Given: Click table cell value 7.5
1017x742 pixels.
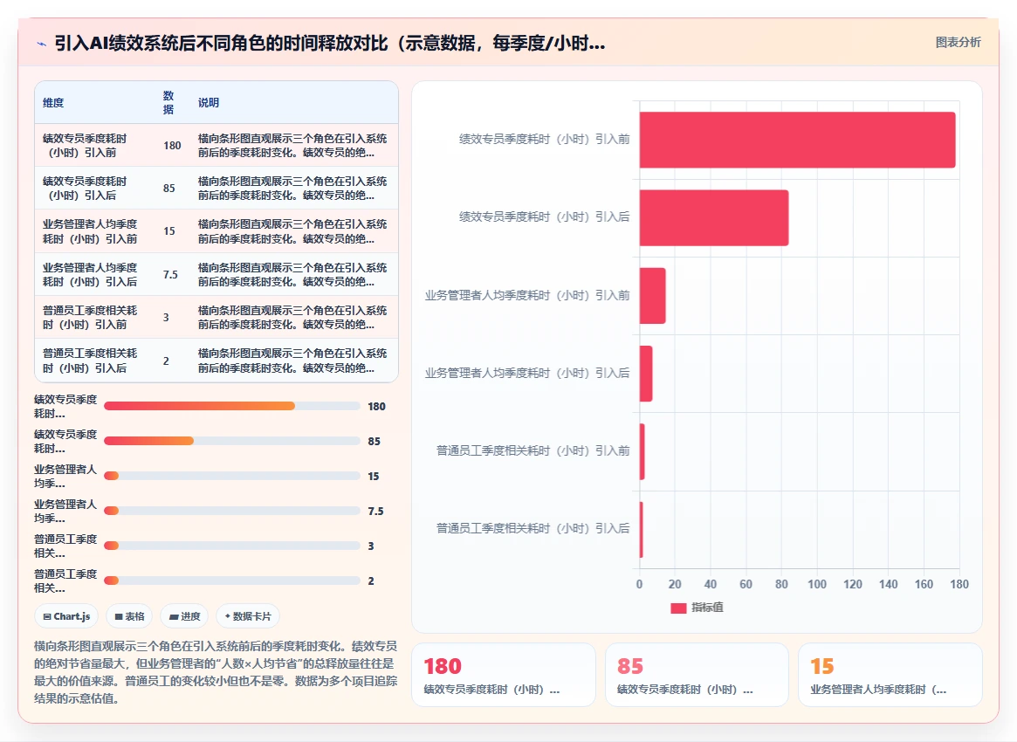Looking at the screenshot, I should (170, 274).
